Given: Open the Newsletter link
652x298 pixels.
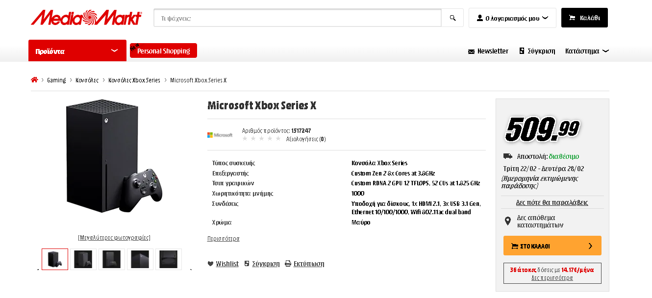Looking at the screenshot, I should (x=493, y=51).
